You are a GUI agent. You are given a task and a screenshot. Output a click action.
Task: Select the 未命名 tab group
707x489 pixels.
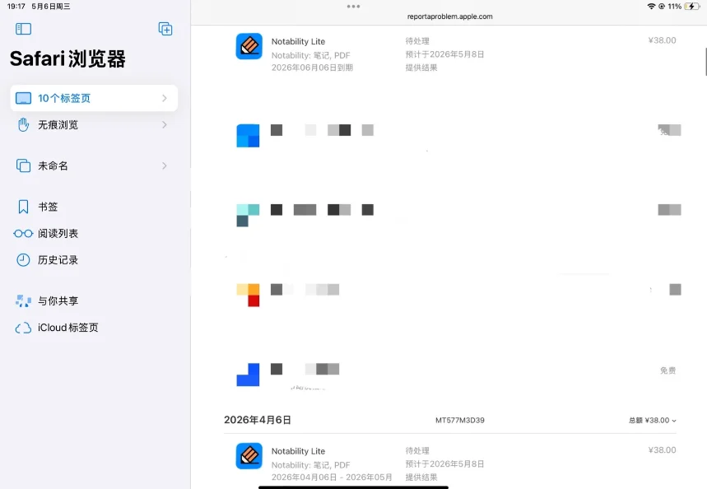[94, 165]
